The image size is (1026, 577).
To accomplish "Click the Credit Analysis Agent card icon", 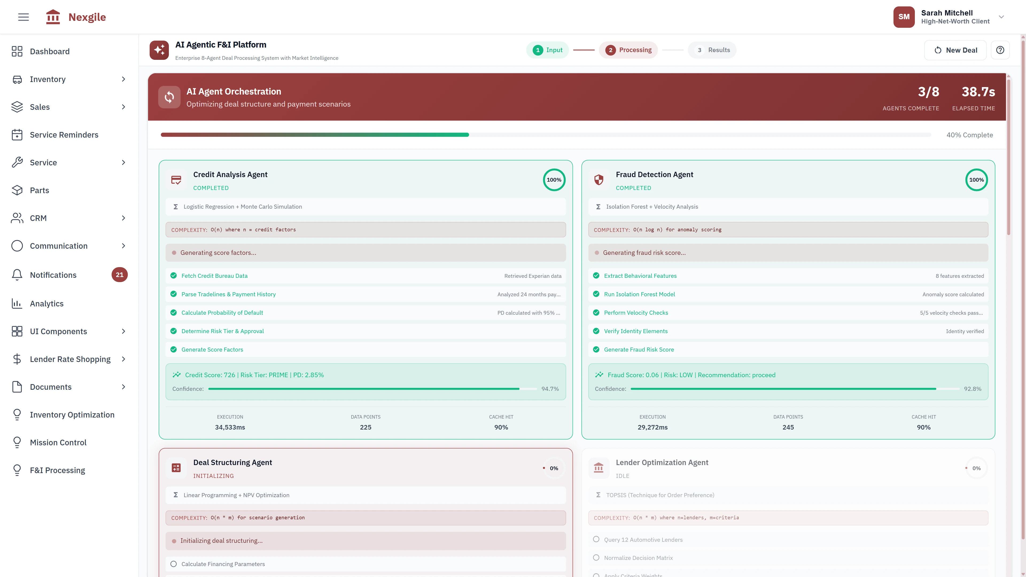I will coord(176,180).
